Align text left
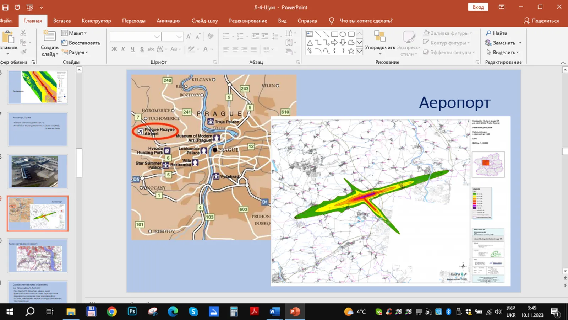Screen dimensions: 568x320 click(x=226, y=49)
